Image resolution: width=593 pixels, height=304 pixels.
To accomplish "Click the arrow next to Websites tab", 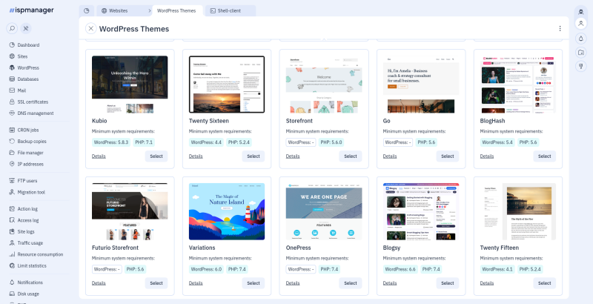I will (150, 11).
